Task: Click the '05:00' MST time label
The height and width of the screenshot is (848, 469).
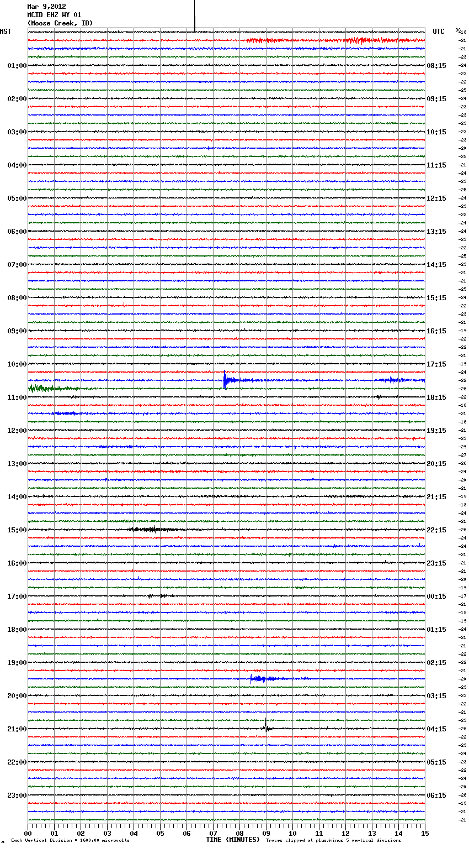Action: tap(17, 198)
